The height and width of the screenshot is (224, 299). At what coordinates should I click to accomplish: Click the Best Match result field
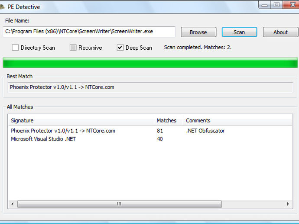coord(150,87)
